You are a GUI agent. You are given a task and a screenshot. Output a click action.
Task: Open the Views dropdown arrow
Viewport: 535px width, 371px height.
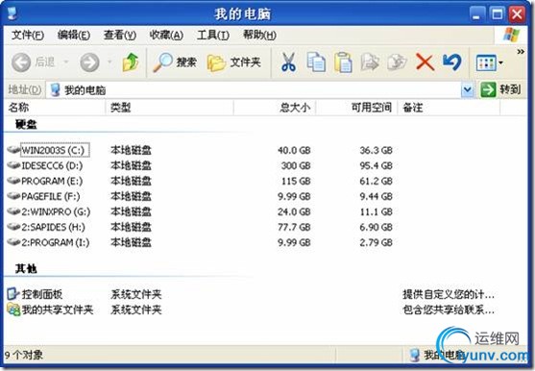click(500, 62)
